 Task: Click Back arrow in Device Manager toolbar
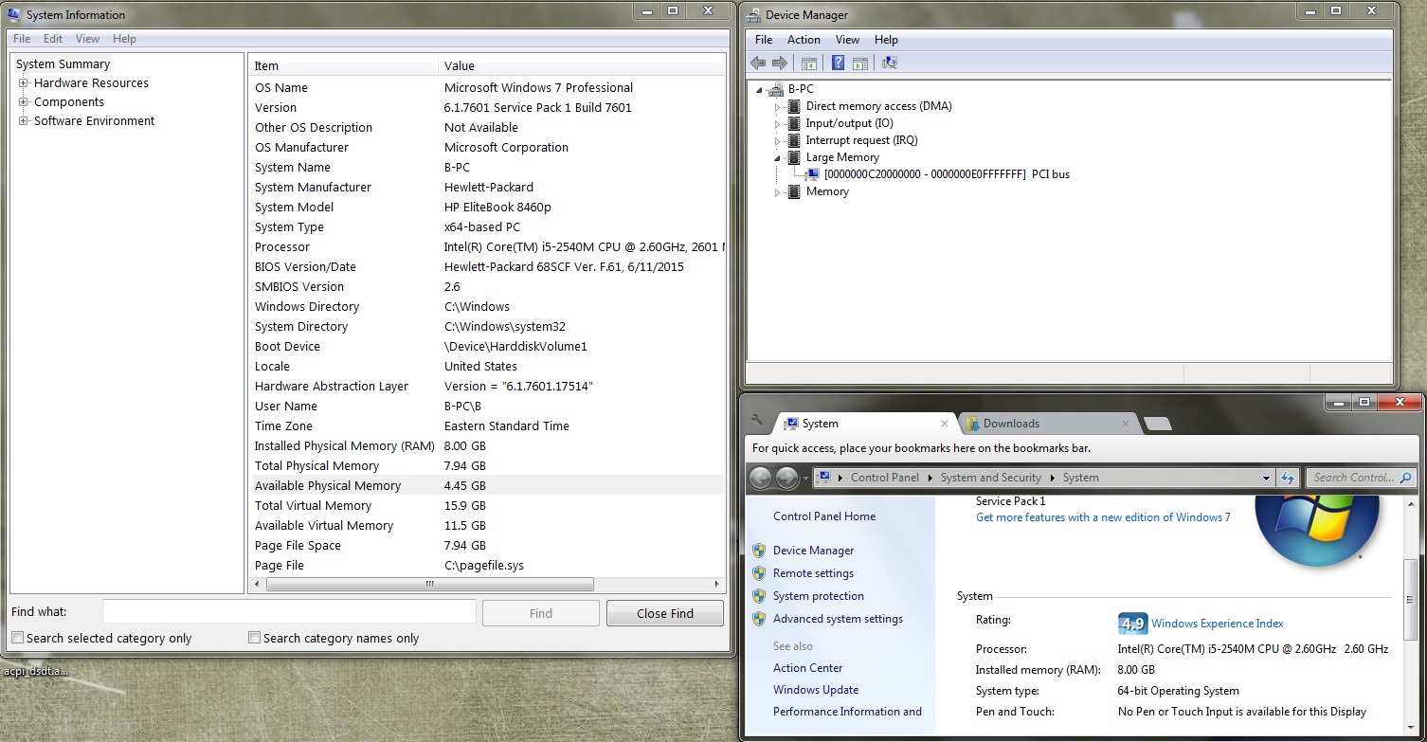pyautogui.click(x=758, y=63)
